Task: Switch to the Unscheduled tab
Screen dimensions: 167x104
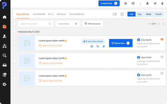Action: tap(39, 14)
